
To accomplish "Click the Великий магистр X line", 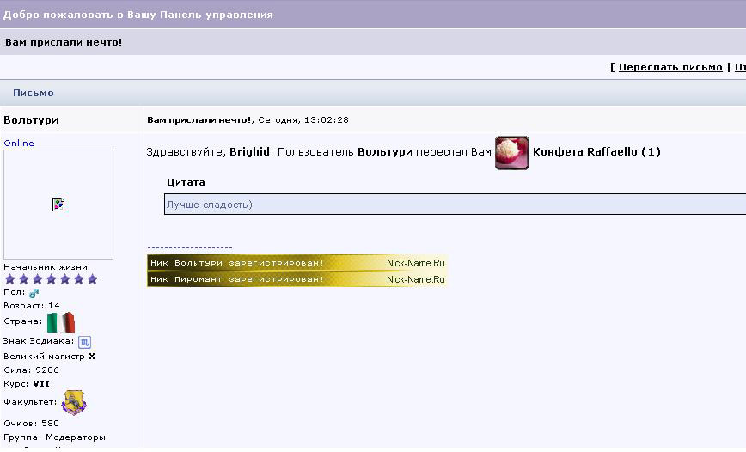I will click(x=50, y=356).
